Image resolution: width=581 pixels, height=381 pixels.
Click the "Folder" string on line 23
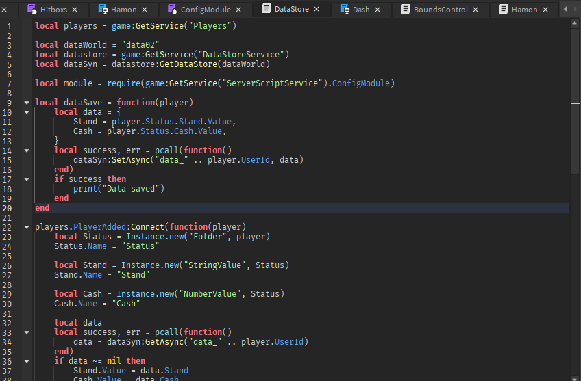click(x=208, y=237)
